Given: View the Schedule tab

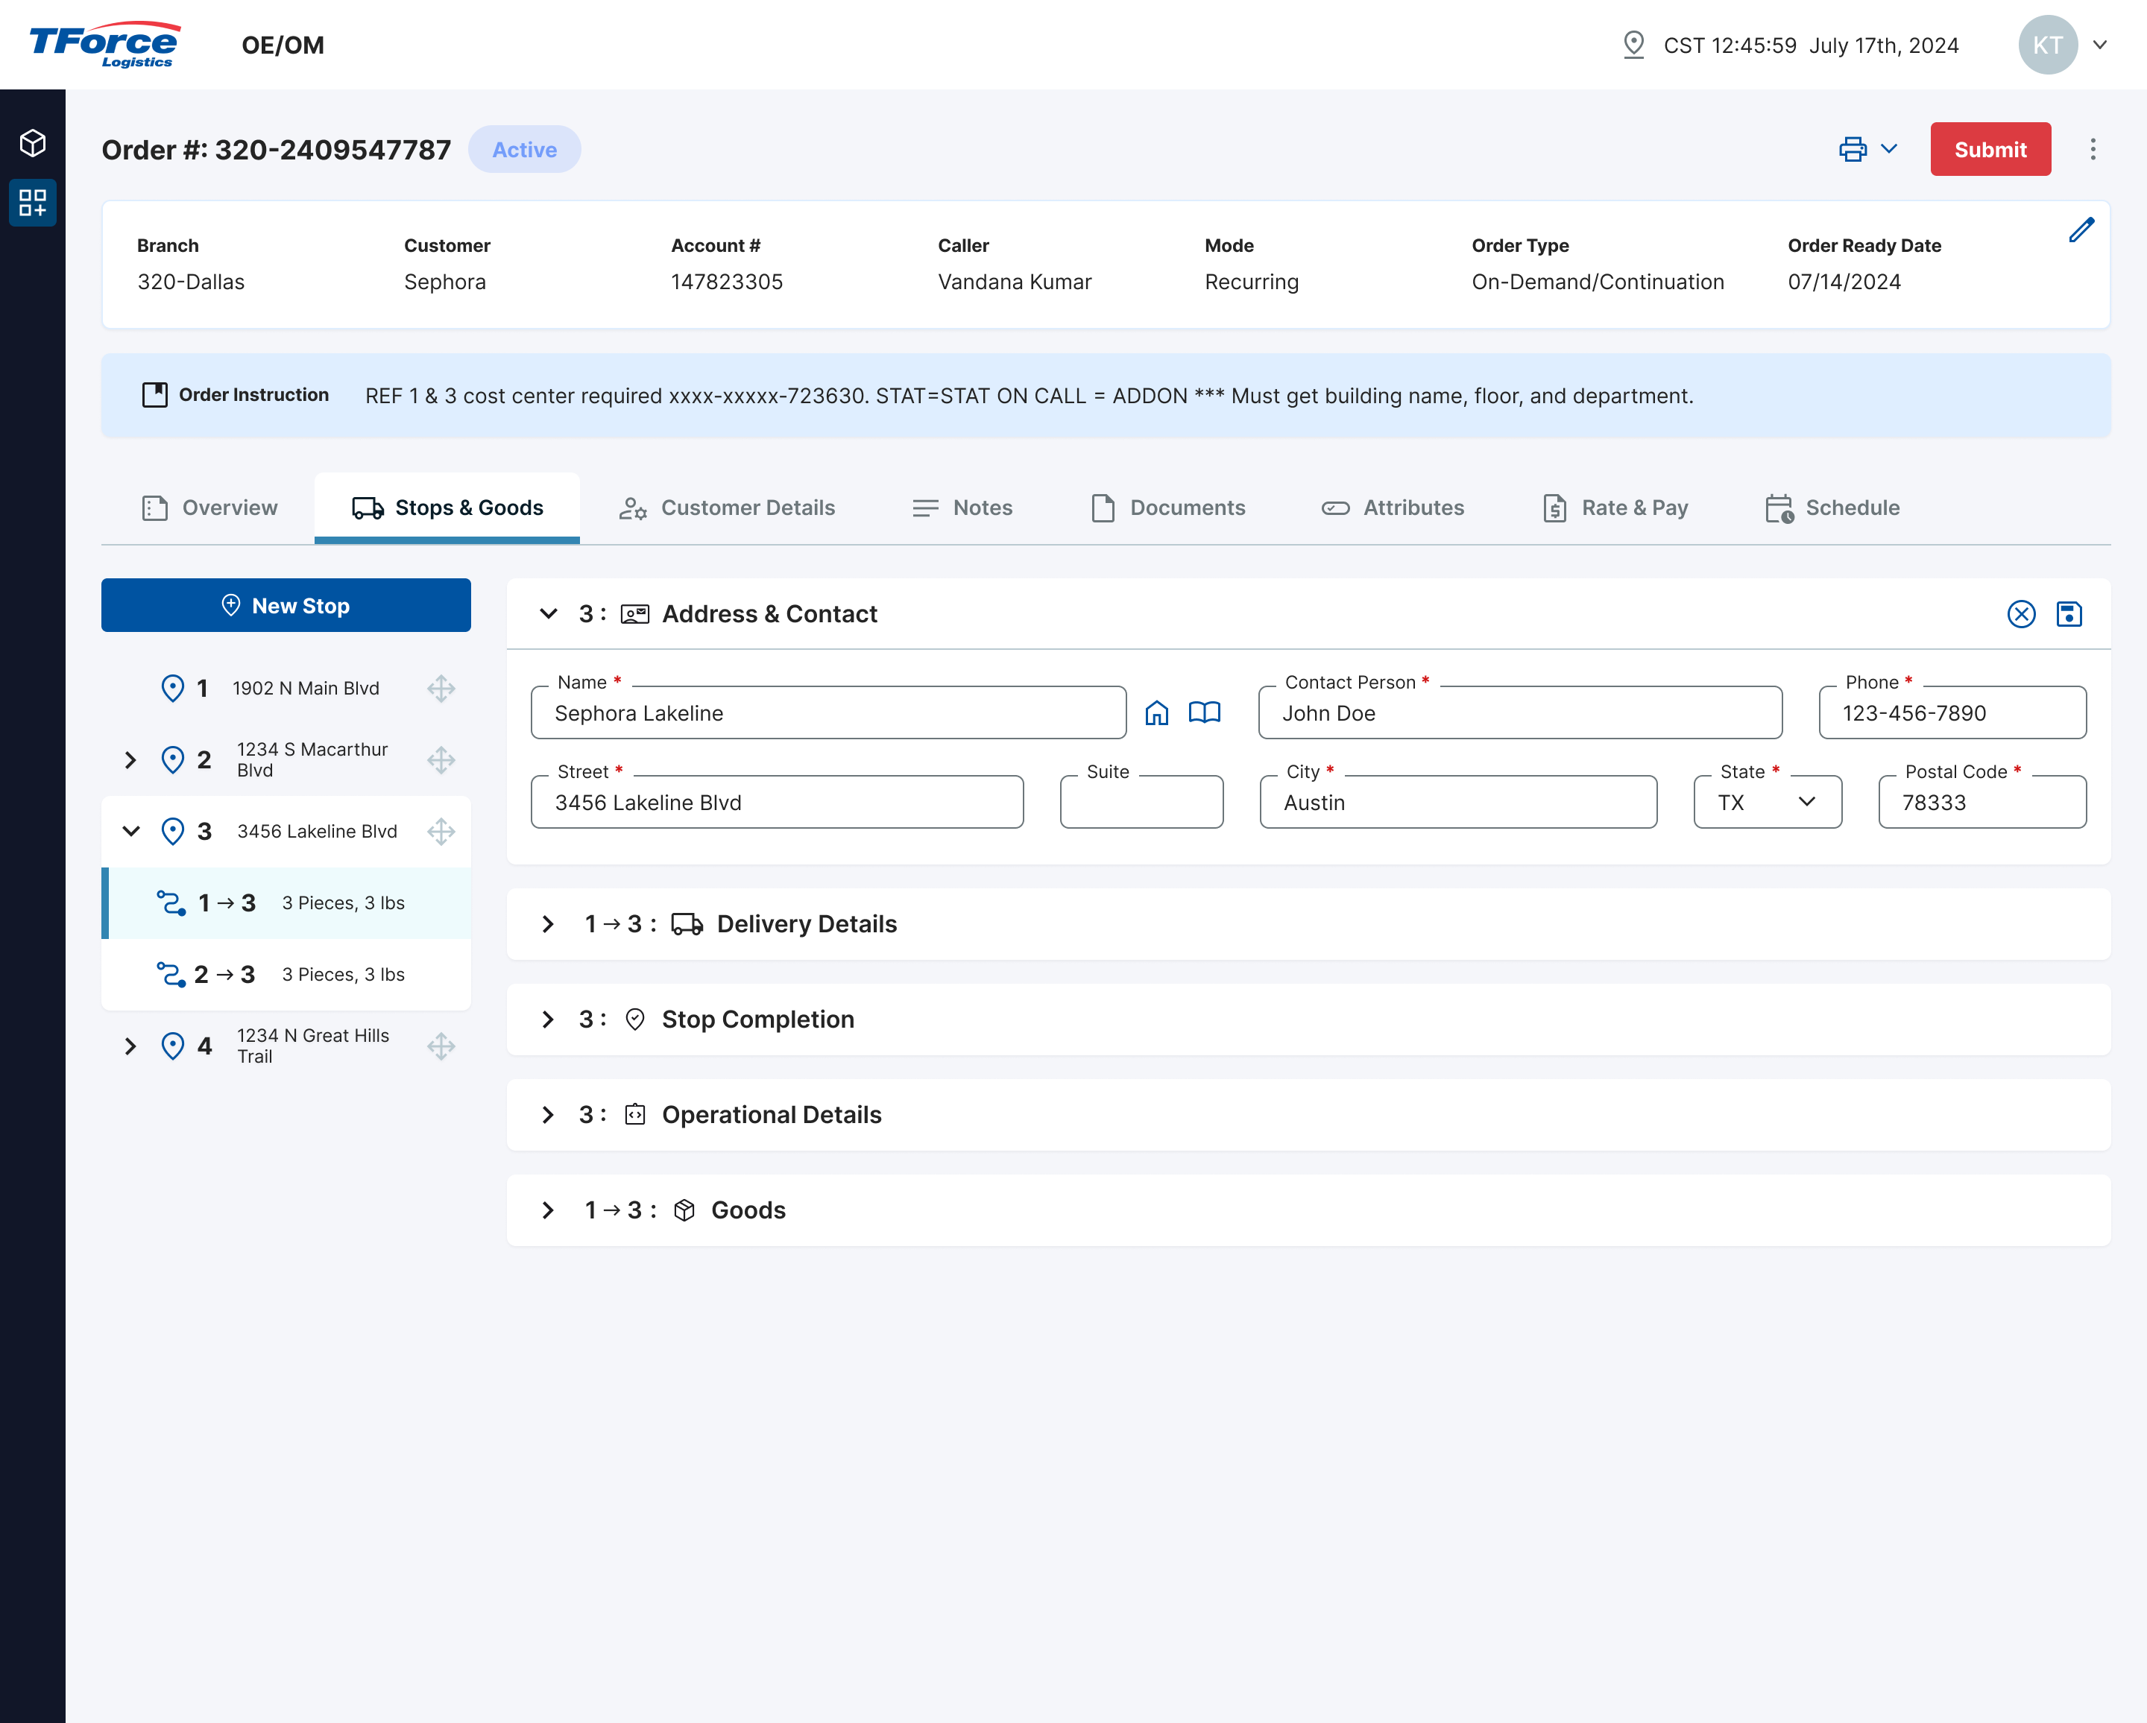Looking at the screenshot, I should [x=1832, y=508].
